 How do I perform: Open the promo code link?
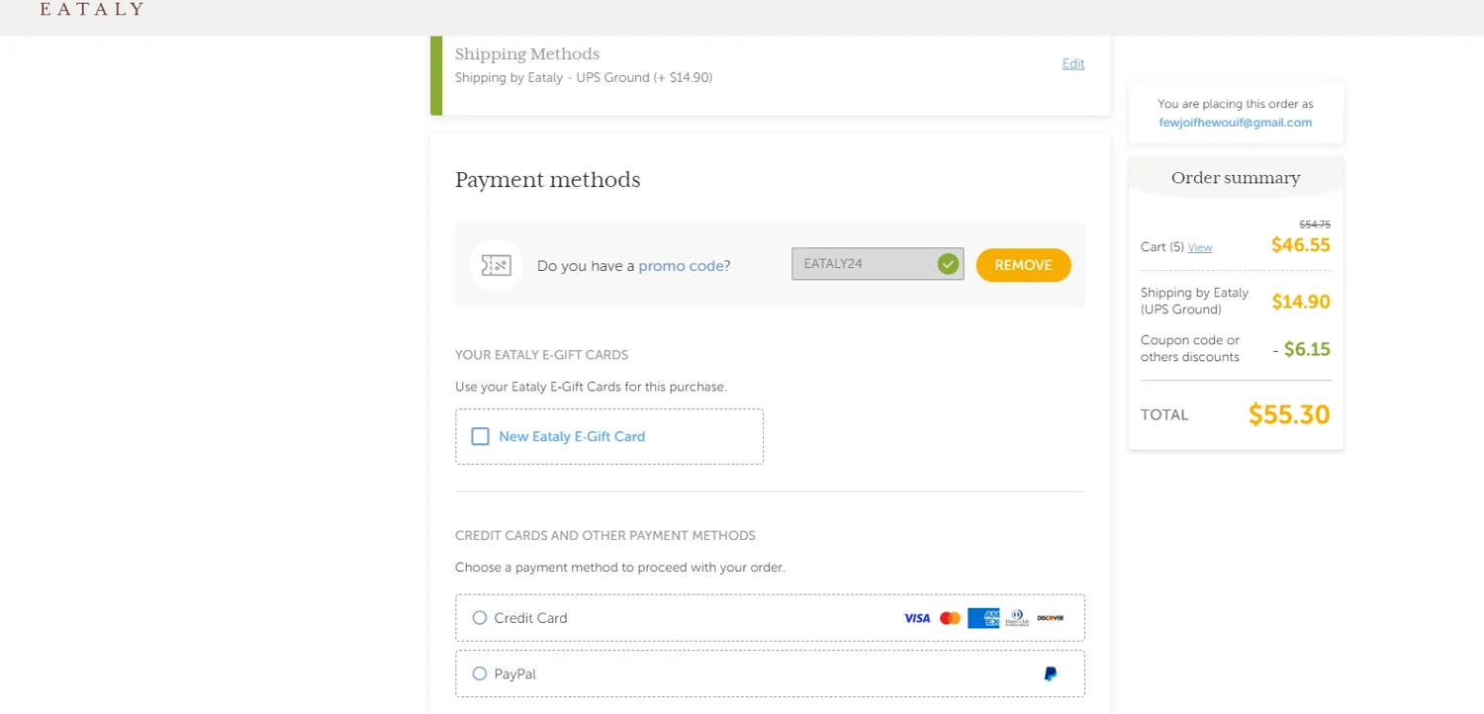coord(681,266)
